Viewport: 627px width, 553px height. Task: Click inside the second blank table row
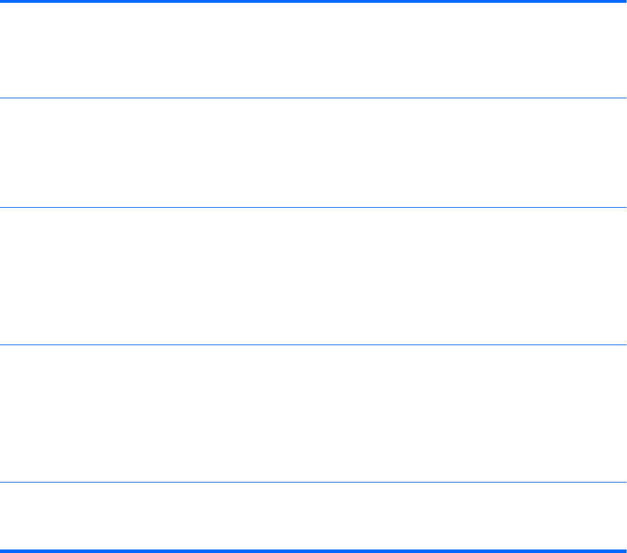(x=313, y=153)
